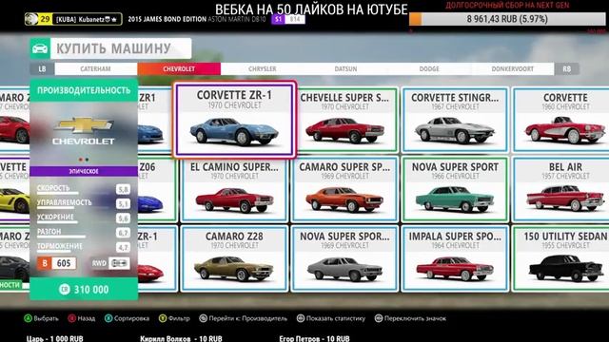Viewport: 609px width, 342px height.
Task: Click the Производительность panel header
Action: tap(84, 90)
